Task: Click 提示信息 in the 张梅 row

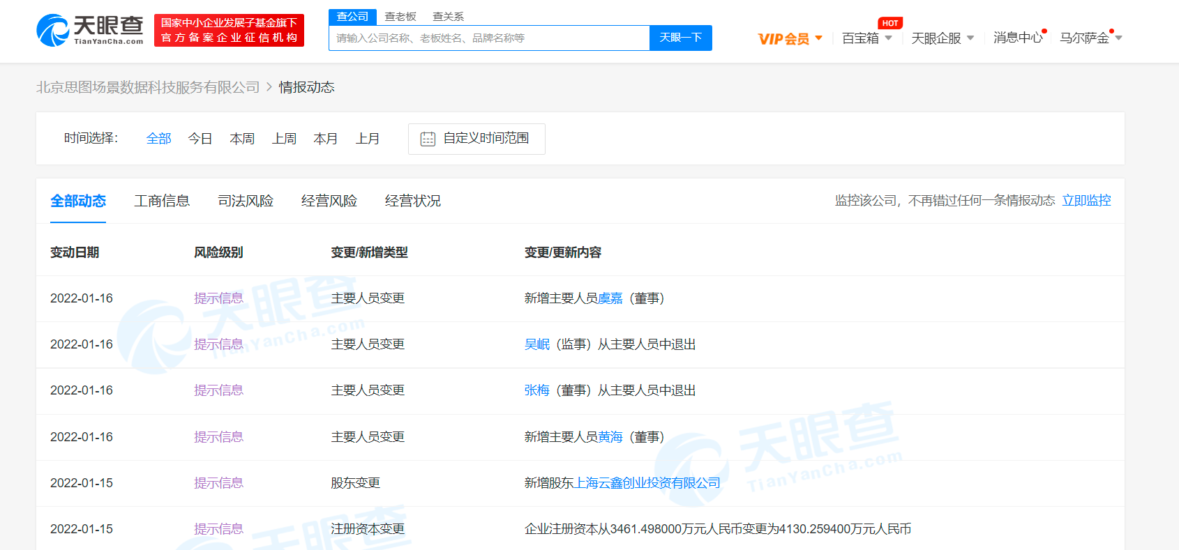Action: [x=218, y=390]
